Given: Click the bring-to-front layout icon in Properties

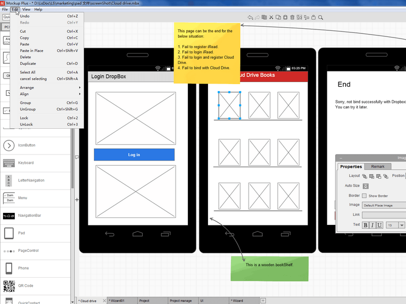Looking at the screenshot, I should tap(365, 176).
